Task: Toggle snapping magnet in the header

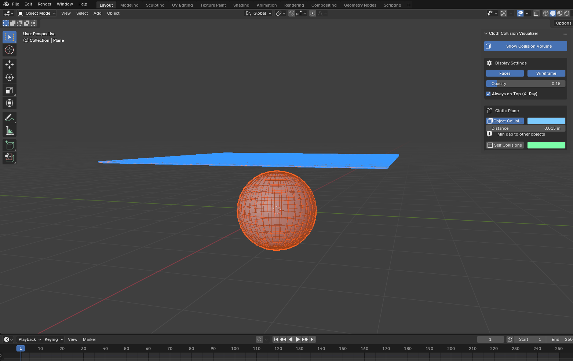Action: [292, 13]
